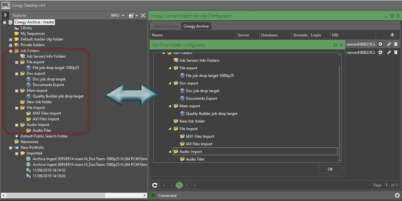Screen dimensions: 402x201
Task: Select MXF Files Import icon in Explorer
Action: 29,113
